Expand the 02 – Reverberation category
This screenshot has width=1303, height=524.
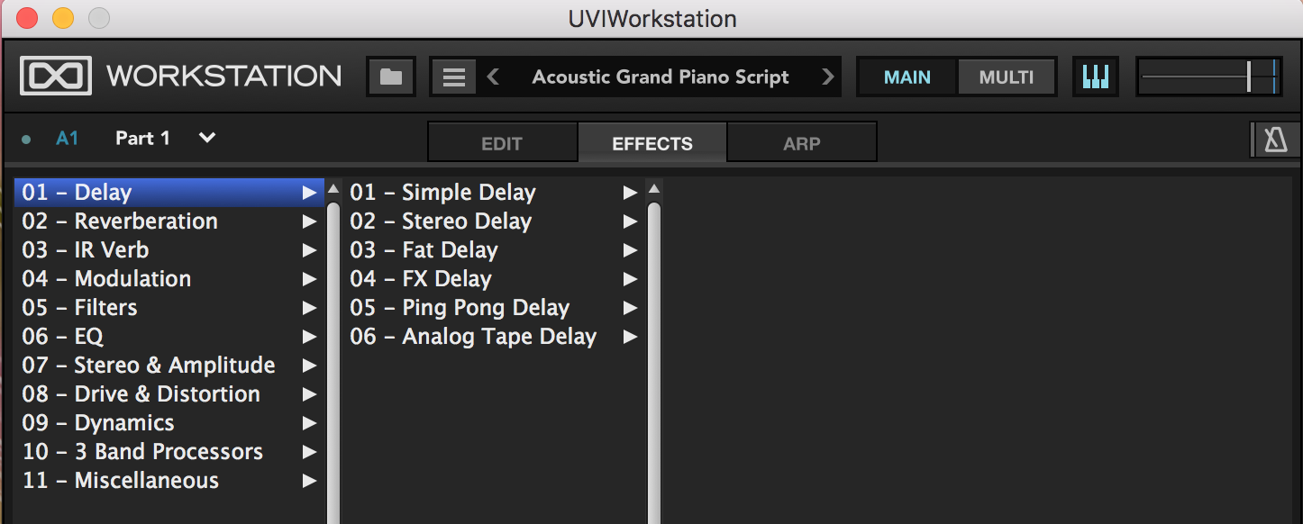coord(169,221)
